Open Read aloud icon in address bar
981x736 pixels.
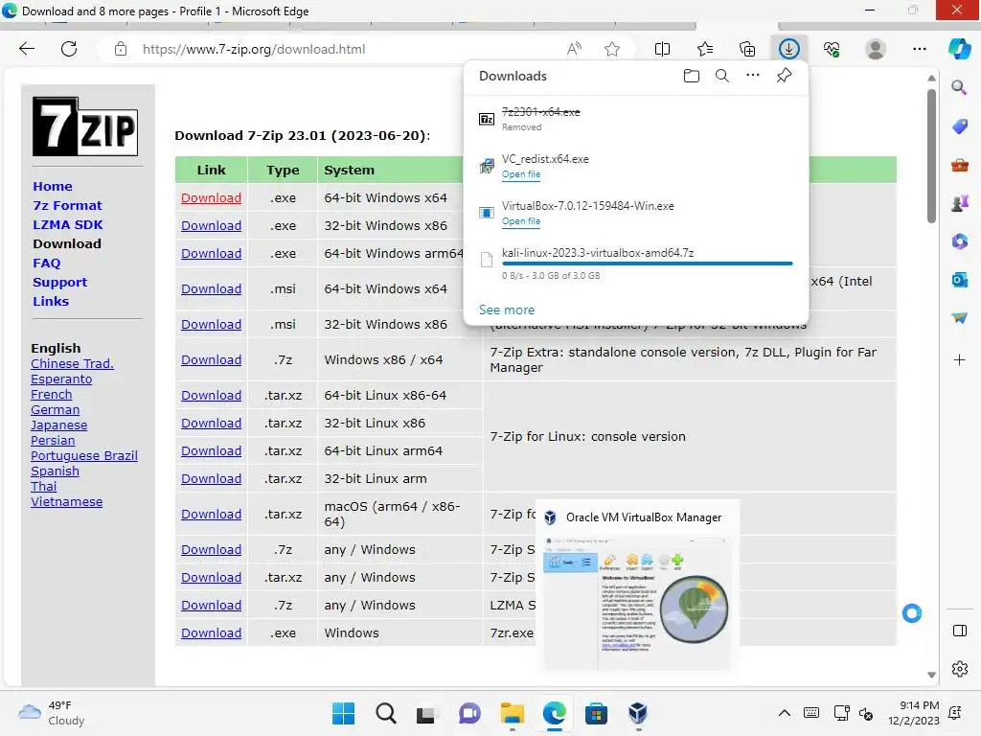574,49
